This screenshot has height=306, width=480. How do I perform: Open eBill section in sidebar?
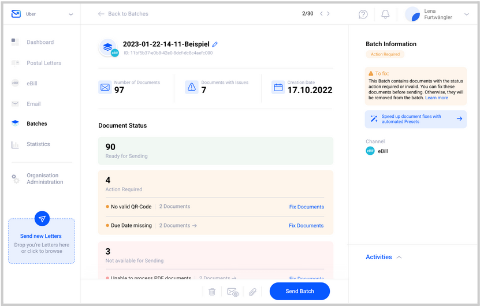coord(32,83)
